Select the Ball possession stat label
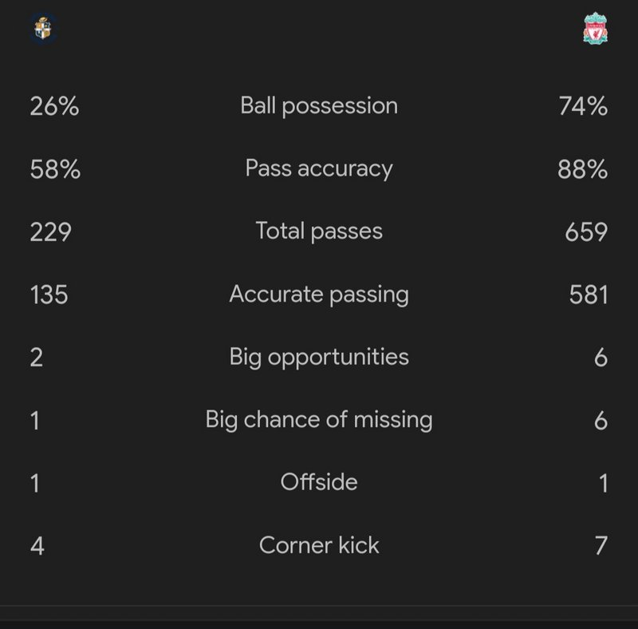This screenshot has width=638, height=629. point(319,106)
